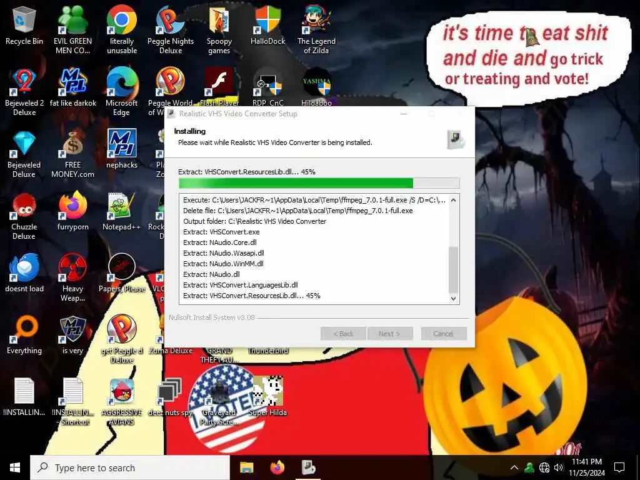Click the installation progress bar
This screenshot has height=480, width=640.
click(319, 183)
